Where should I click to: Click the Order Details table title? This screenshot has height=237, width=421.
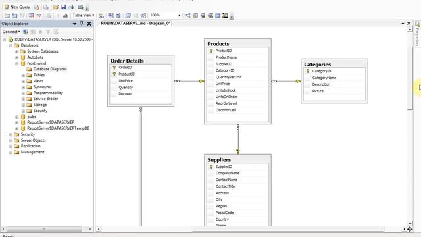pyautogui.click(x=127, y=61)
